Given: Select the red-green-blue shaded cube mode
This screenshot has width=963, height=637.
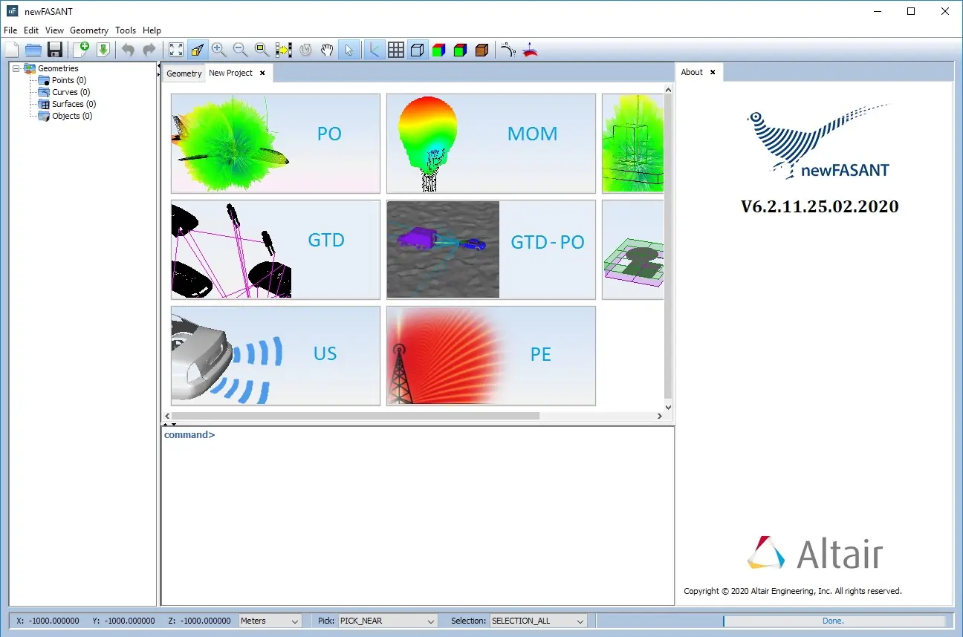Looking at the screenshot, I should (x=438, y=50).
